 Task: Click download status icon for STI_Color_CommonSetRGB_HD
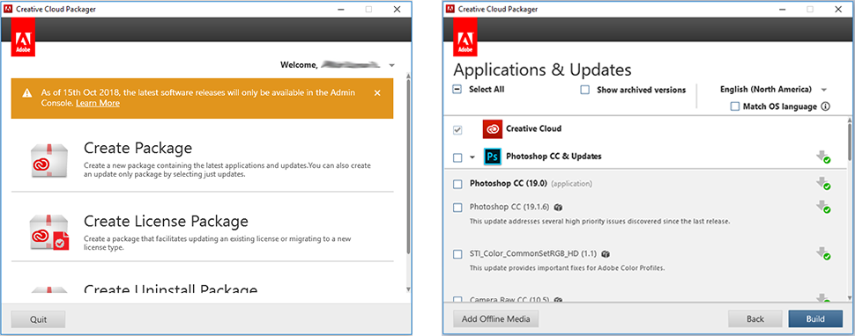pos(823,253)
